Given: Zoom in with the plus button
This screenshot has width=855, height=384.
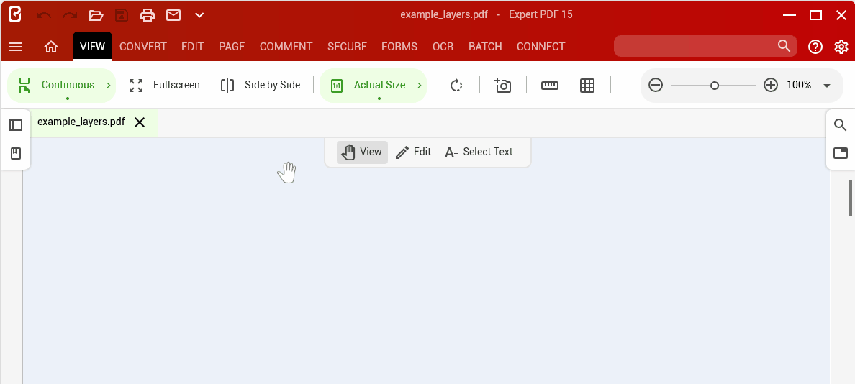Looking at the screenshot, I should point(771,85).
